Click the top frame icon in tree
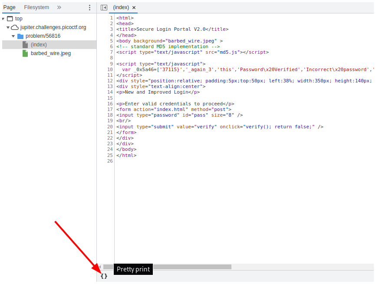This screenshot has width=376, height=284. pos(10,19)
